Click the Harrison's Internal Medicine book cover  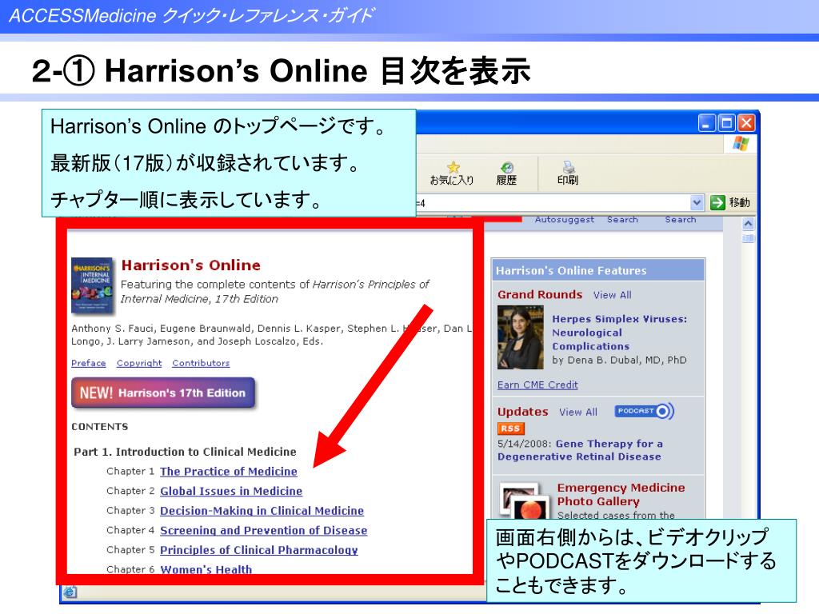coord(93,285)
